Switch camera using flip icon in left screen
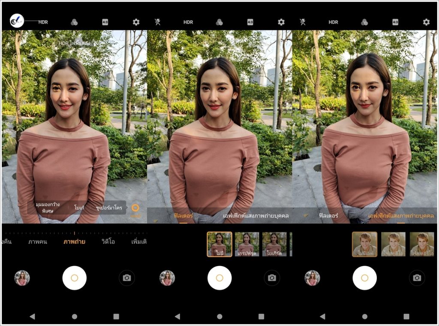This screenshot has height=326, width=439. point(126,278)
